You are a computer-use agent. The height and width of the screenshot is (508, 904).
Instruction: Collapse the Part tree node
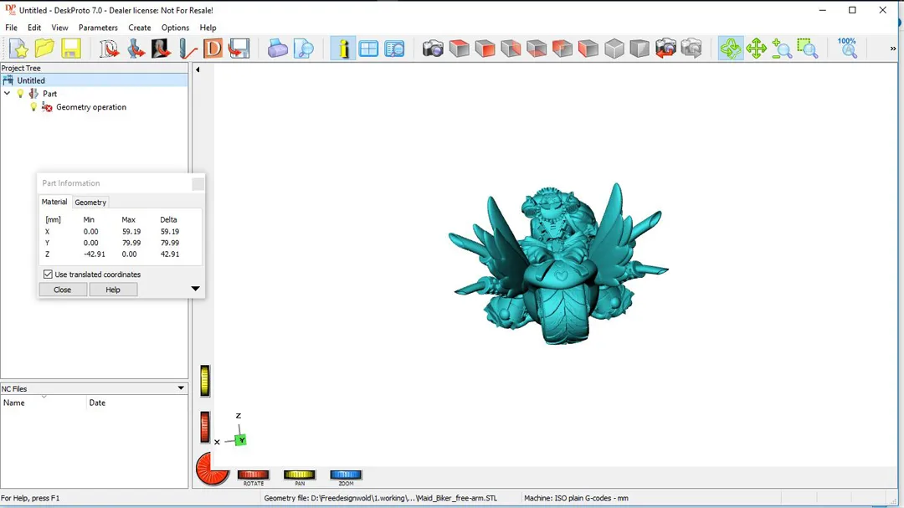pyautogui.click(x=7, y=94)
